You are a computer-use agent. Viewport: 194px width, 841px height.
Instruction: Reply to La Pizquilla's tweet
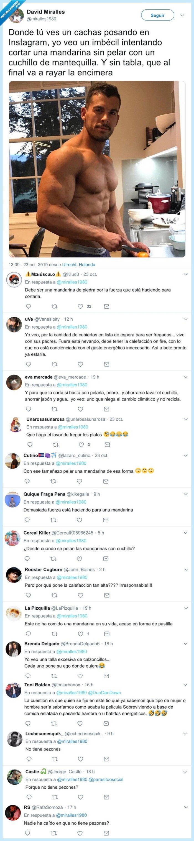tap(29, 634)
